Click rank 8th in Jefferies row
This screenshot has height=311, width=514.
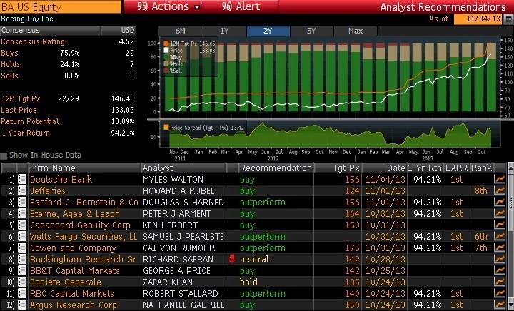[481, 191]
